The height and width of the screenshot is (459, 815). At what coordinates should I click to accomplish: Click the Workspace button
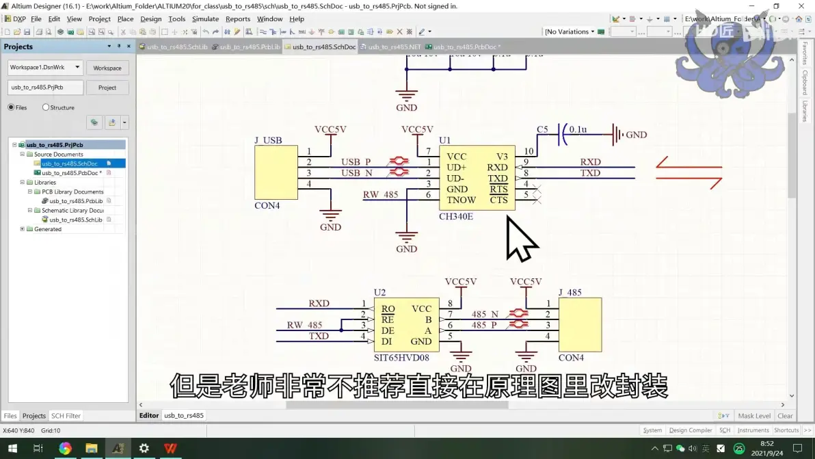(107, 68)
